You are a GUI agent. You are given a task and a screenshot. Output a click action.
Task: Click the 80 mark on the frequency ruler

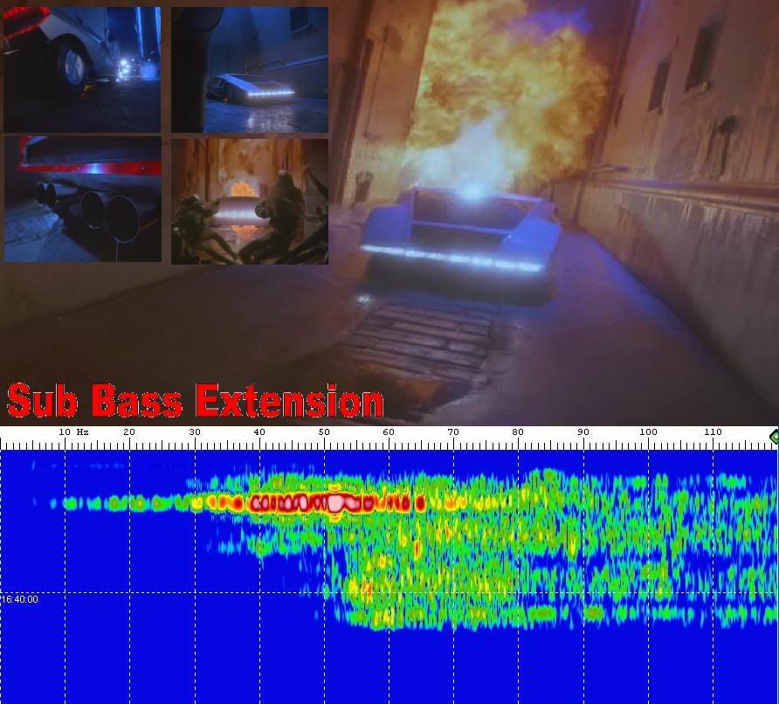[x=518, y=432]
